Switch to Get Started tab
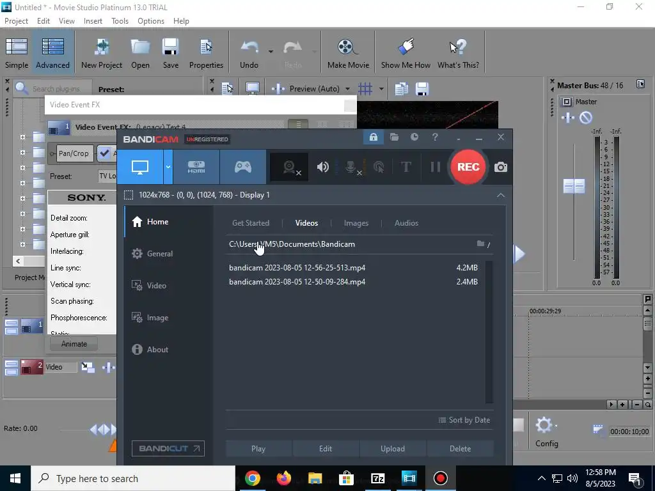The image size is (655, 491). (x=251, y=223)
